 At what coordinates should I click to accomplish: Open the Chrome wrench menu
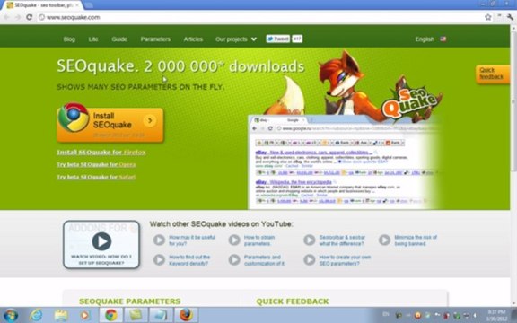click(x=510, y=17)
